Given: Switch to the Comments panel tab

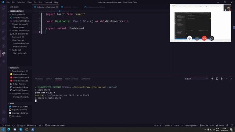Looking at the screenshot, I should point(86,79).
